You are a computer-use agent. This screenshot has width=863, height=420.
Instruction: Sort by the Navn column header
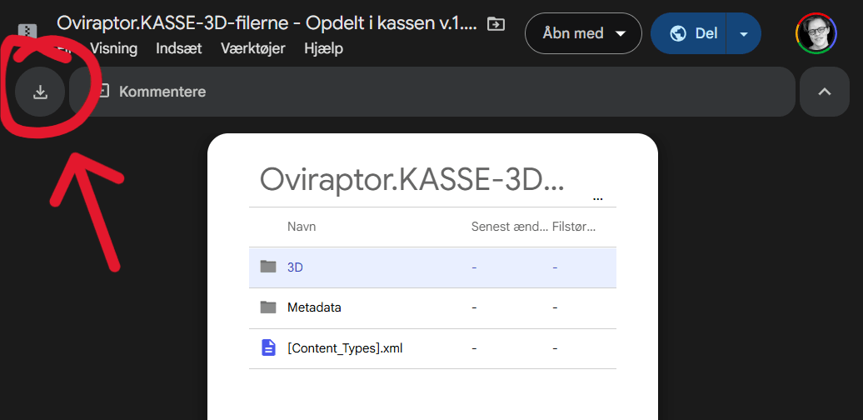[302, 227]
